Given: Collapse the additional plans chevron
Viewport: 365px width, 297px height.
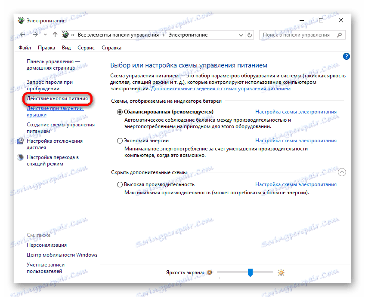Looking at the screenshot, I should [x=342, y=172].
